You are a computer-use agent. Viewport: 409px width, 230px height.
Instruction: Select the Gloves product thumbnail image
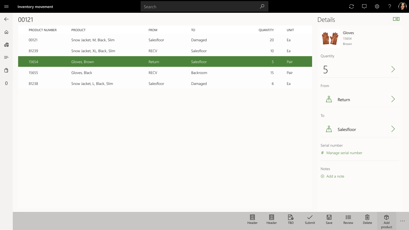tap(330, 38)
